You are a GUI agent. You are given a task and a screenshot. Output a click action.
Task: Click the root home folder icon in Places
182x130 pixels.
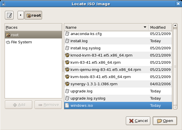(x=8, y=35)
